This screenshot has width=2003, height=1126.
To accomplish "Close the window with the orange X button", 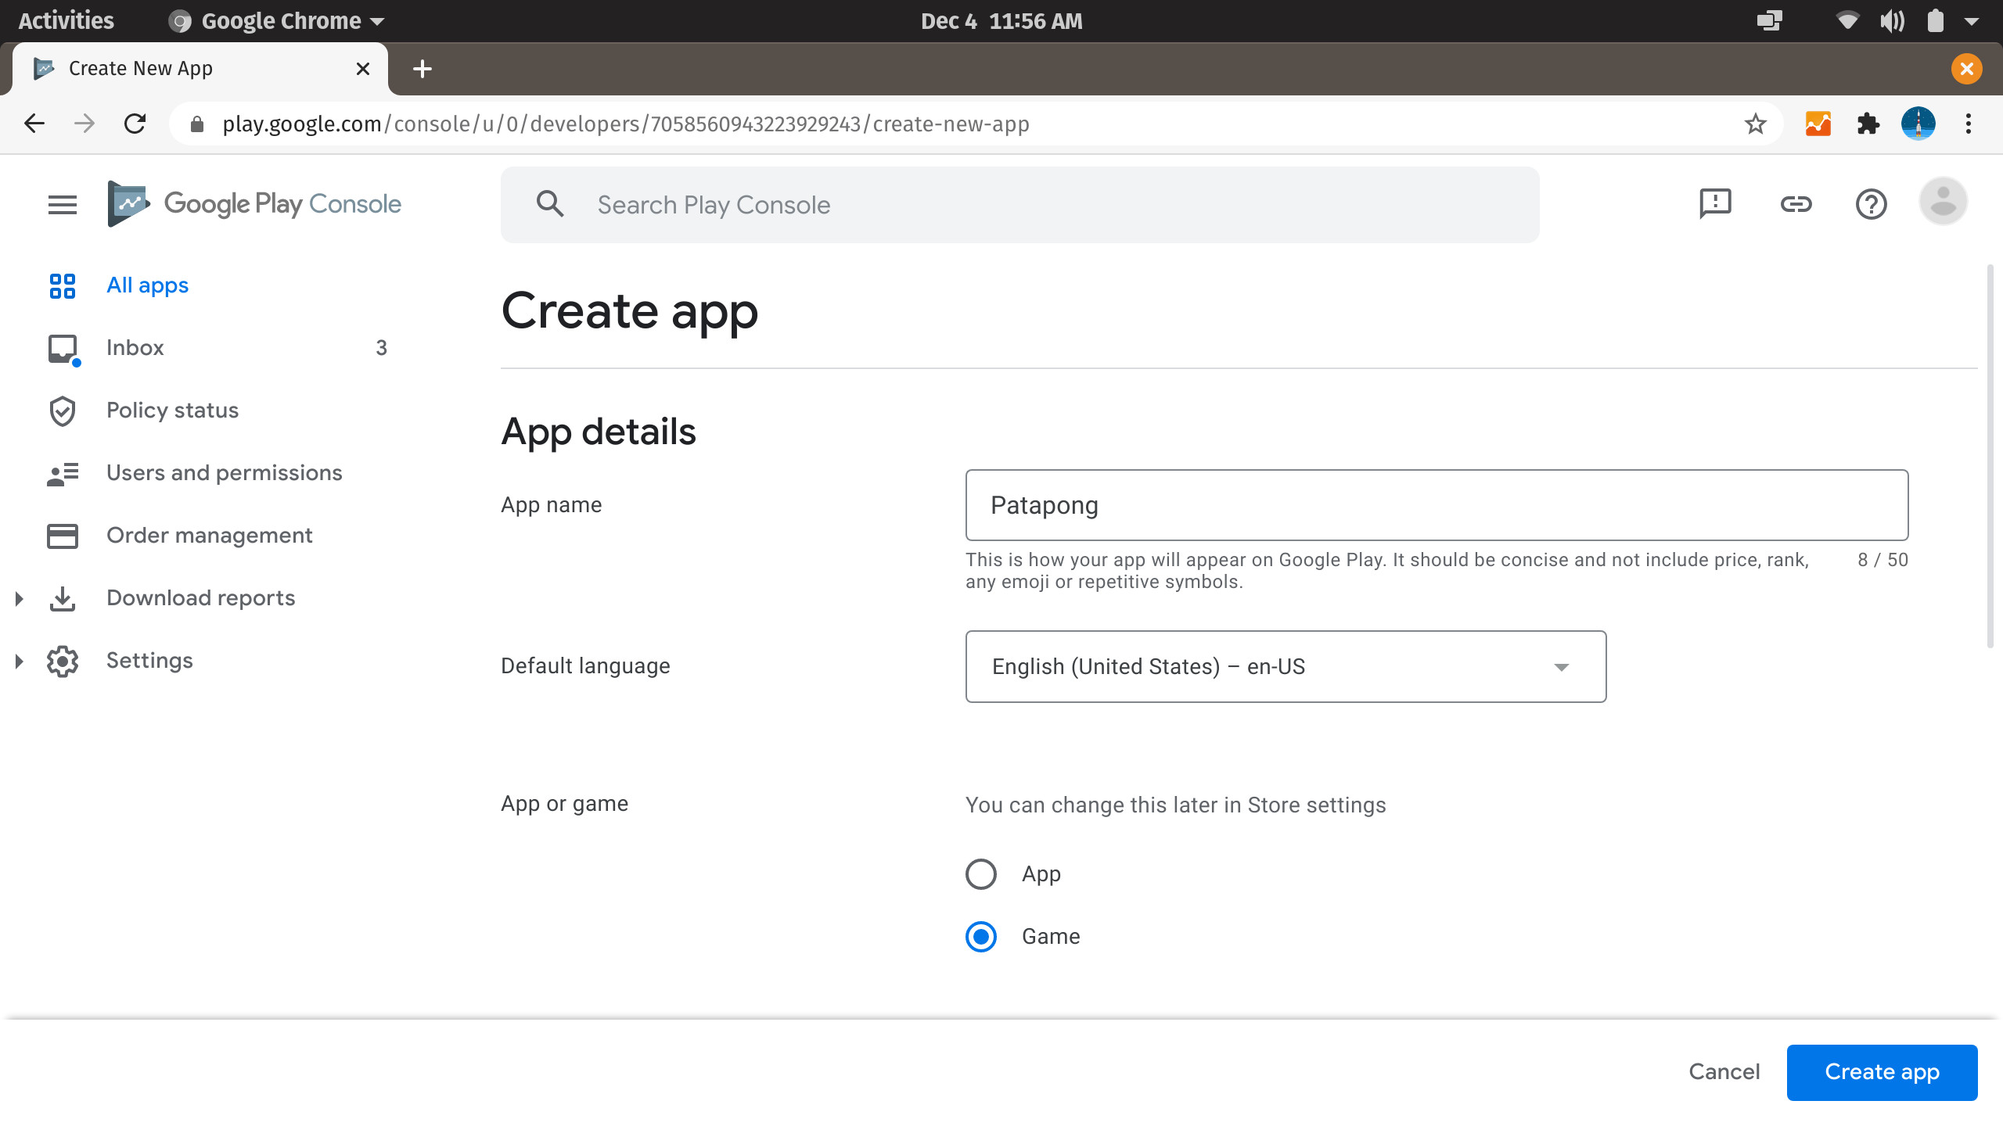I will pyautogui.click(x=1966, y=69).
